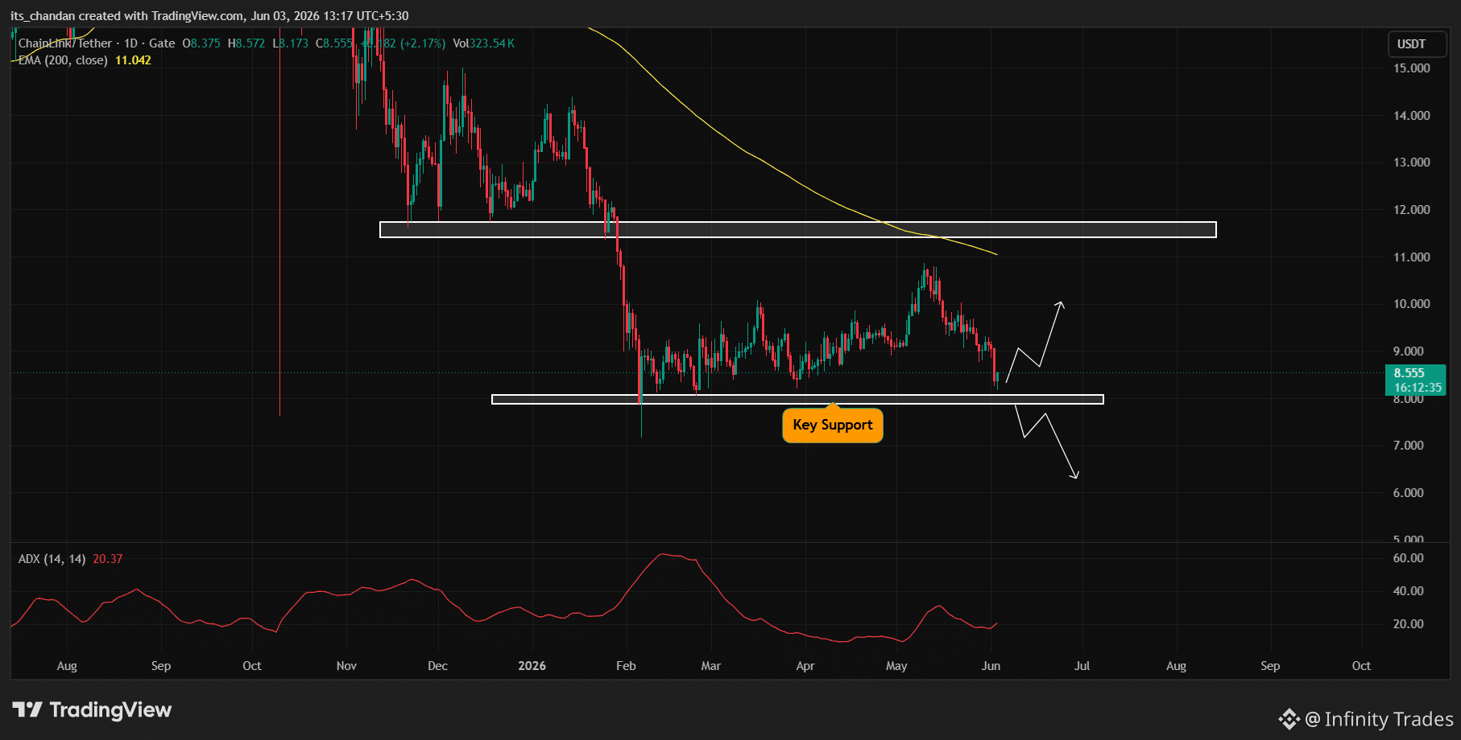Click the 40.00 ADX scale label
This screenshot has width=1461, height=740.
click(1409, 591)
